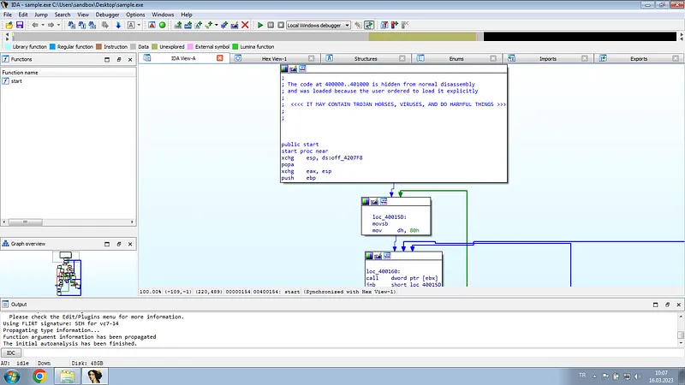This screenshot has width=685, height=385.
Task: Switch to the Enums tab
Action: coord(456,58)
